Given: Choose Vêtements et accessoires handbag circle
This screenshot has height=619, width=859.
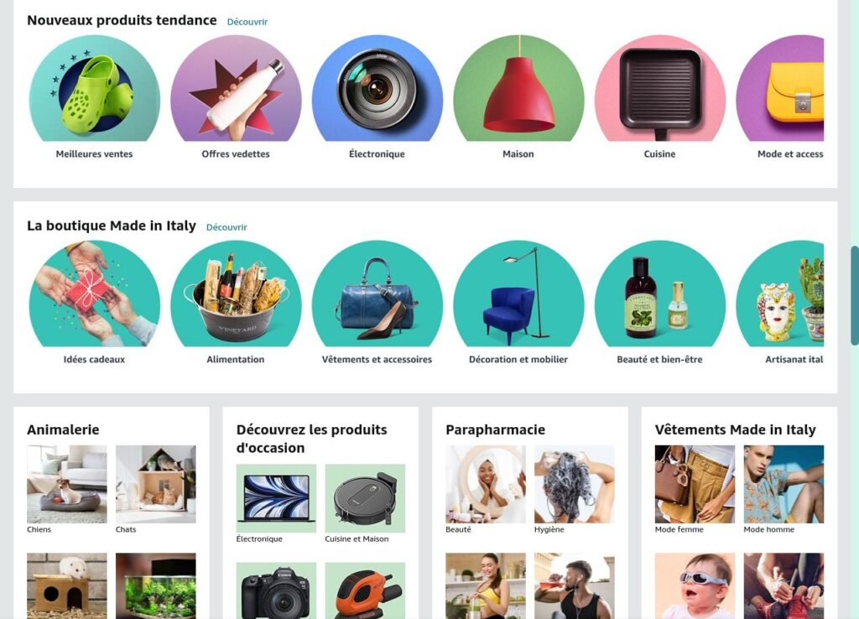Looking at the screenshot, I should [x=377, y=294].
